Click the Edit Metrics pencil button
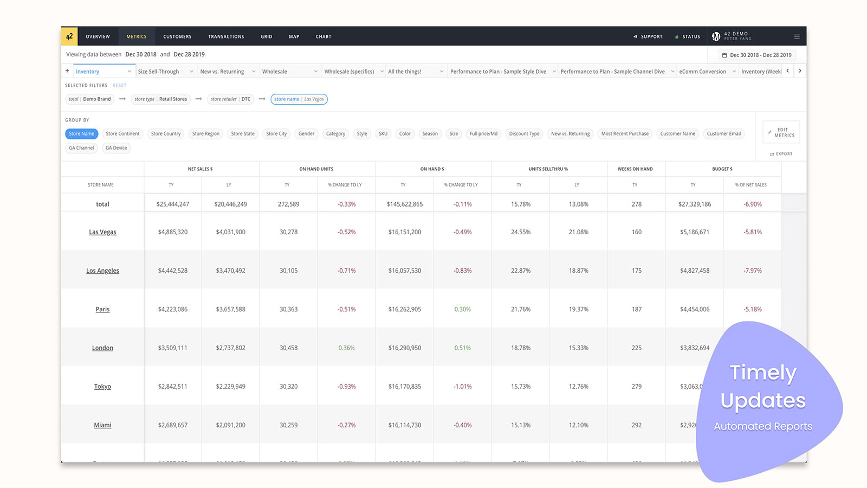 click(781, 132)
